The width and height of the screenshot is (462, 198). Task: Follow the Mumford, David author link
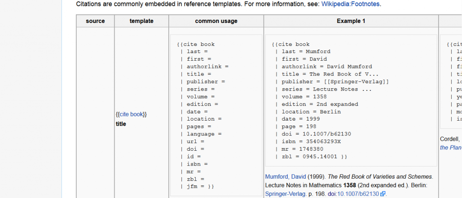click(286, 177)
